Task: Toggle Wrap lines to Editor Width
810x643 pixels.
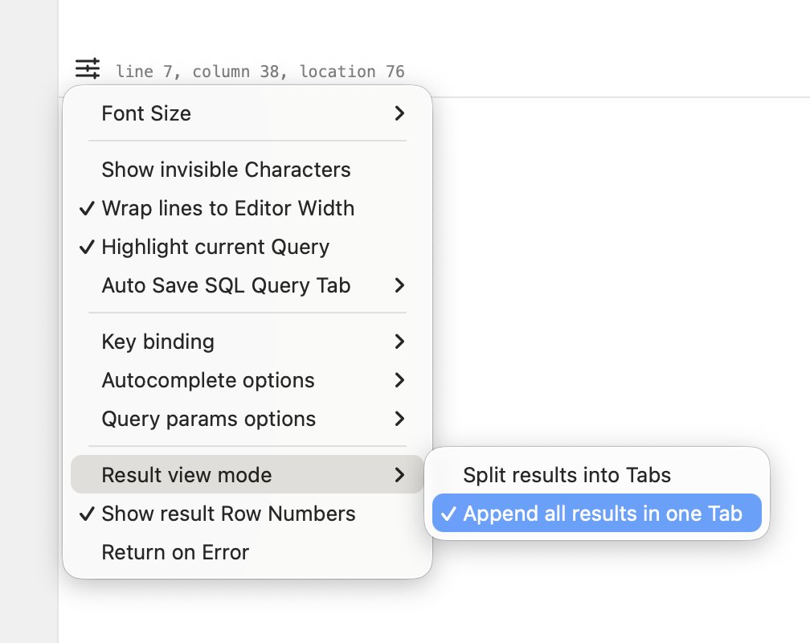Action: pos(247,208)
